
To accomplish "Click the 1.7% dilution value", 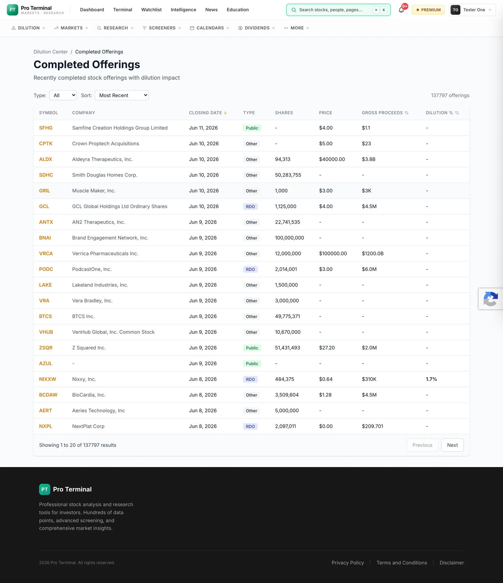I will 431,379.
